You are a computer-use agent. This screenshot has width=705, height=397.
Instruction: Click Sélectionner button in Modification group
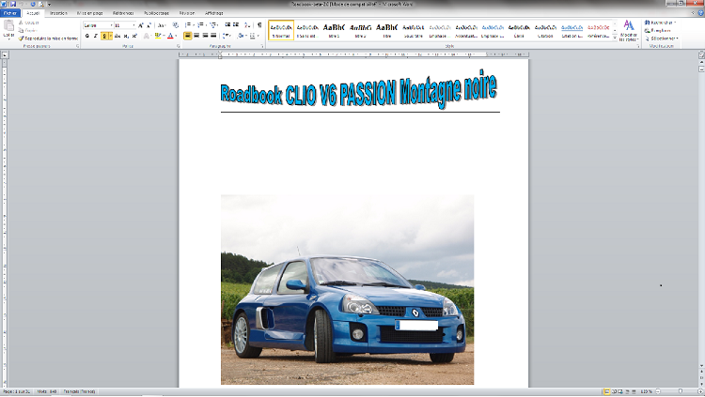(x=662, y=38)
